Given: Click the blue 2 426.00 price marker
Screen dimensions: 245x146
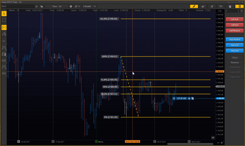Looking at the screenshot, I should tap(220, 99).
